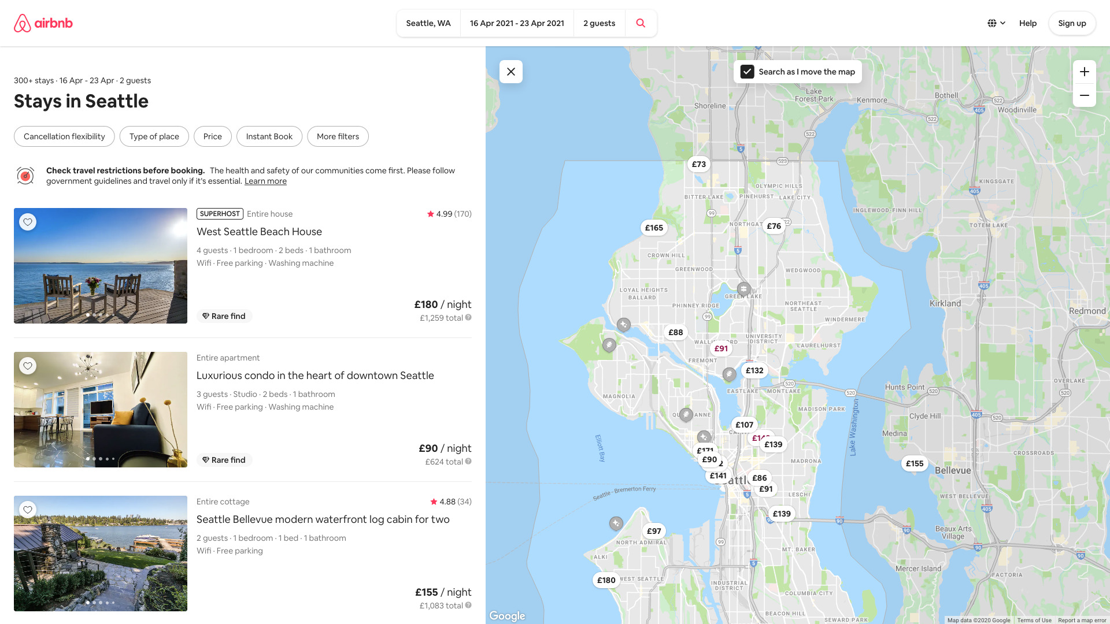Click the £73 price marker on the map
The image size is (1110, 624).
pos(698,164)
